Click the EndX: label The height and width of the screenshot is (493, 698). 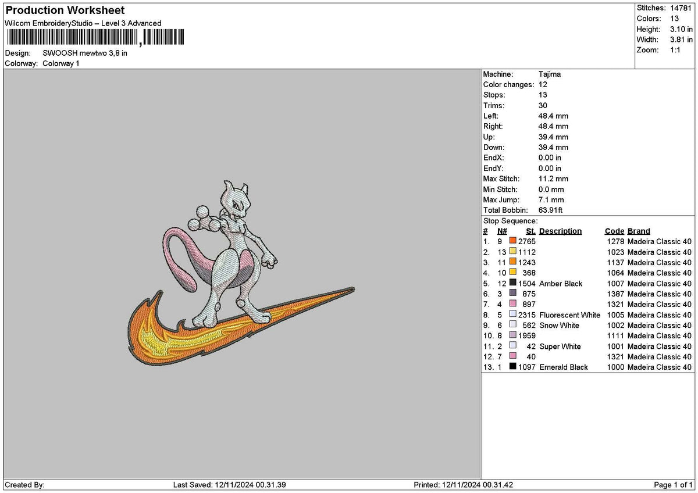[x=493, y=158]
